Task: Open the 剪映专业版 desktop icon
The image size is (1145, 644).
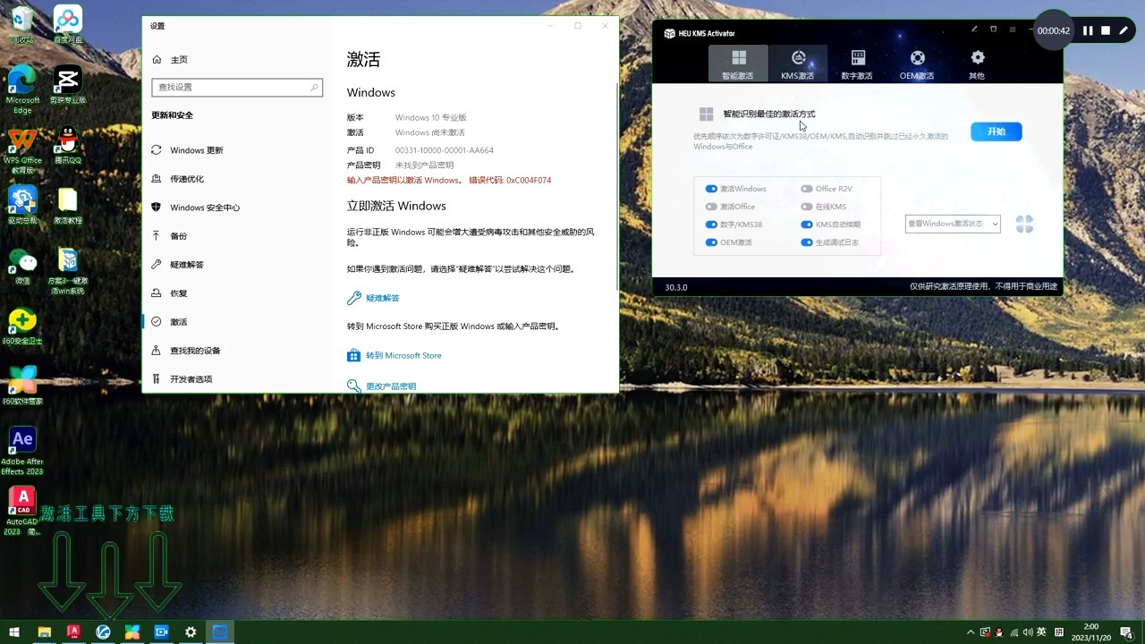Action: (x=68, y=85)
